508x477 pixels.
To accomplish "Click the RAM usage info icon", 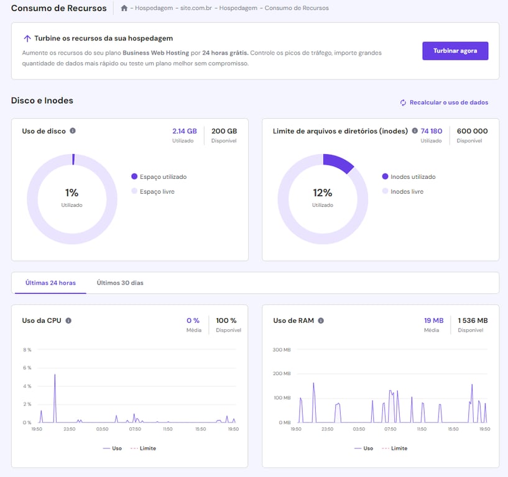I will point(321,321).
